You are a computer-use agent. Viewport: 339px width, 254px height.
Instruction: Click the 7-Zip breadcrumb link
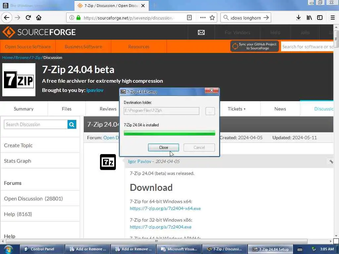(36, 58)
